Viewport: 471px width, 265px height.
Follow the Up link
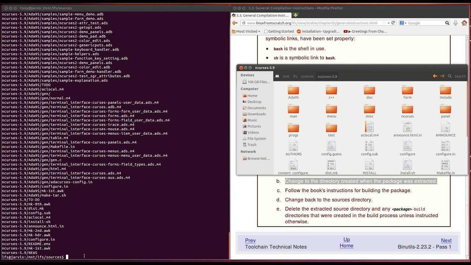(347, 239)
